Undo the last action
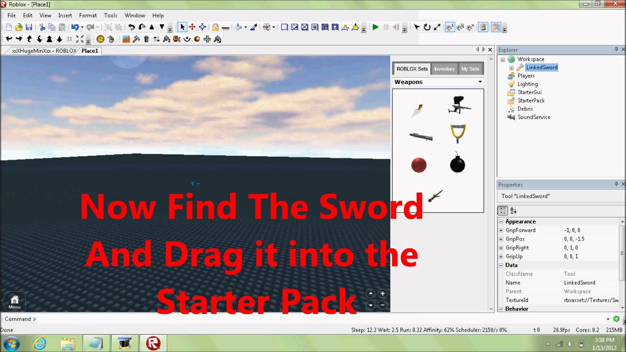 (75, 27)
